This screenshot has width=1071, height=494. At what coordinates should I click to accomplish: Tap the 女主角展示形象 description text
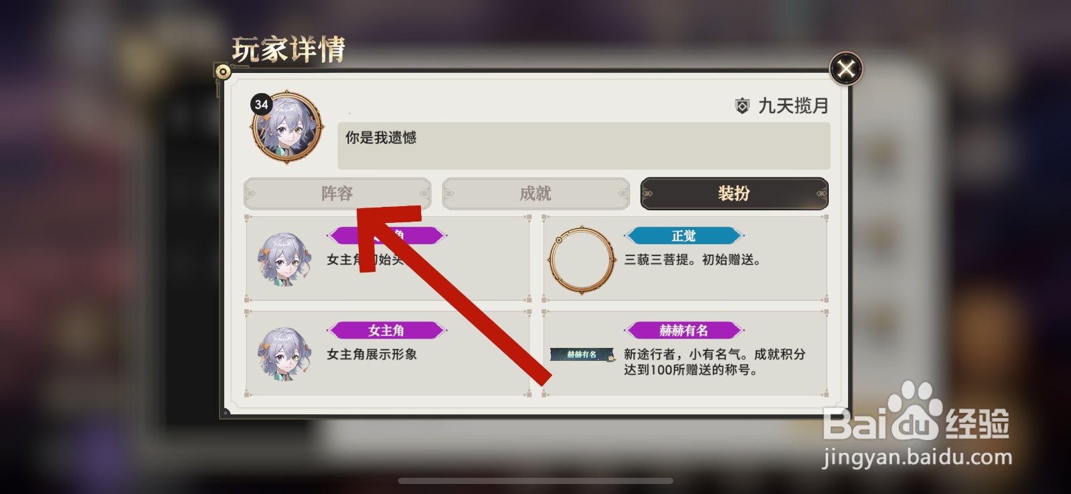pyautogui.click(x=372, y=354)
